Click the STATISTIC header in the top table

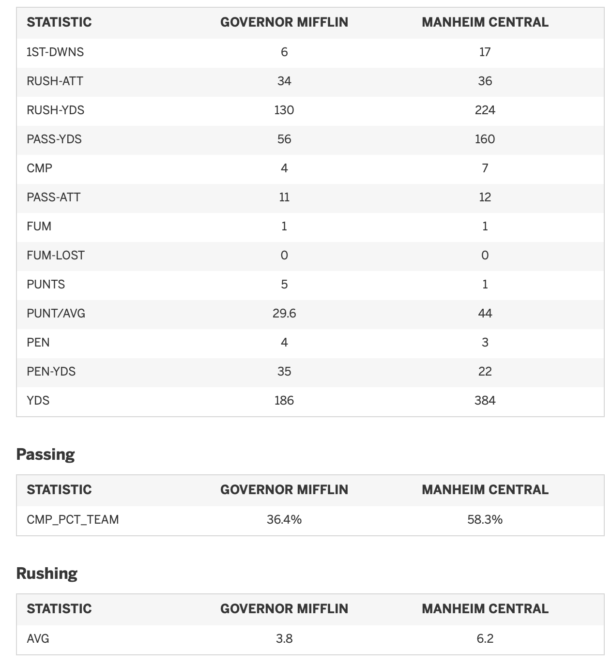59,22
